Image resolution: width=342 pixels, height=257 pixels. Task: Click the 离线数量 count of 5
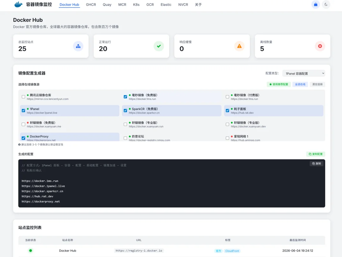[x=262, y=49]
